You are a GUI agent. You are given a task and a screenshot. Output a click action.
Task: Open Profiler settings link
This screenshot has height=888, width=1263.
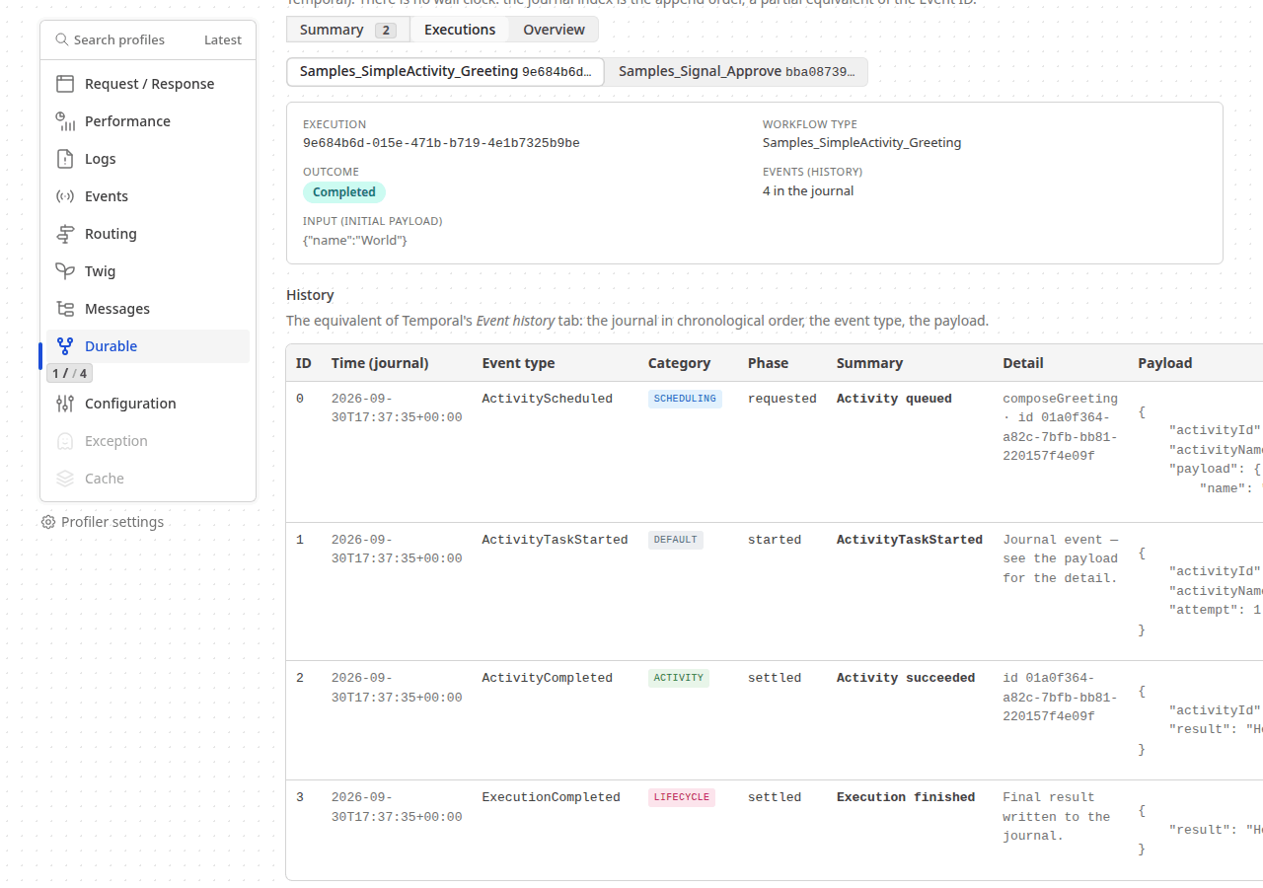click(103, 522)
